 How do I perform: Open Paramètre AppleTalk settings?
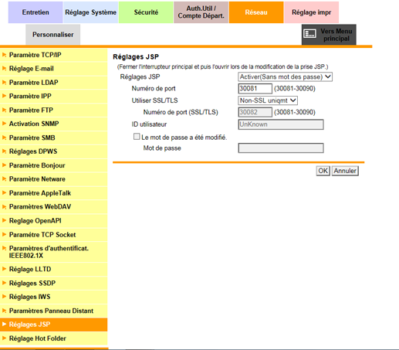[x=53, y=193]
